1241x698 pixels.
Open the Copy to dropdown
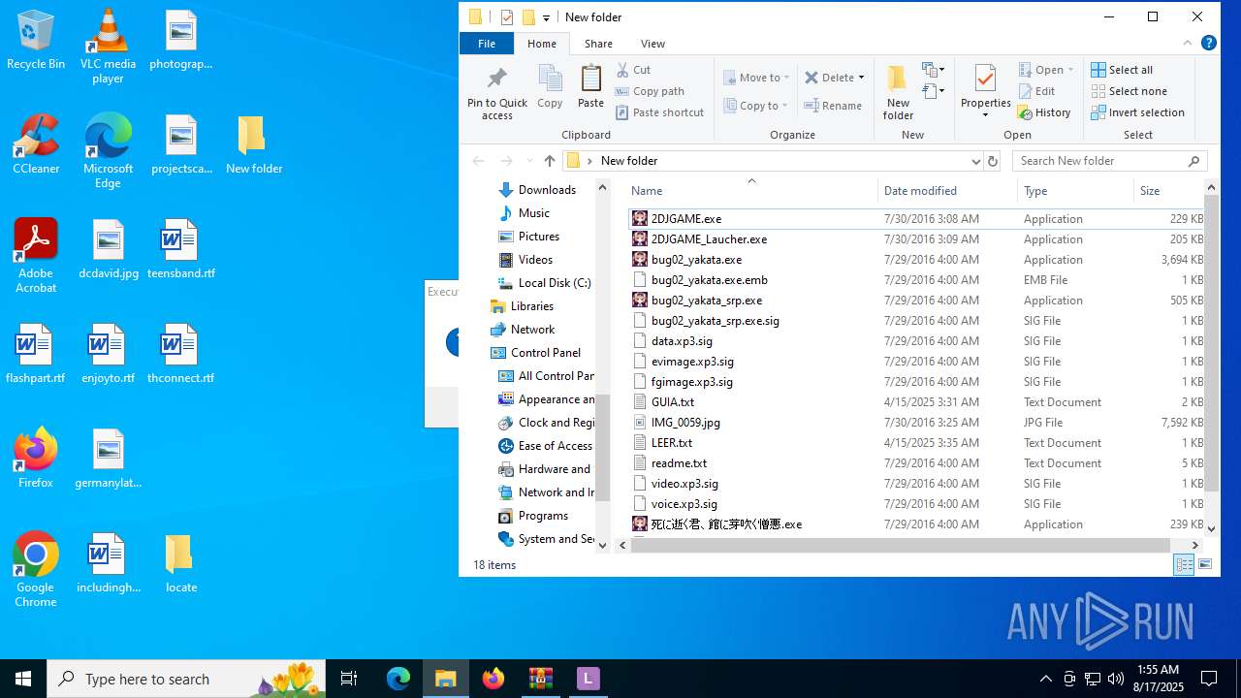756,106
